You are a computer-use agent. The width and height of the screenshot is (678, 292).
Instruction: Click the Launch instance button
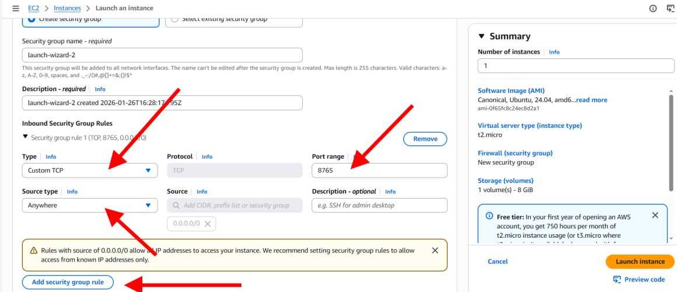click(639, 261)
